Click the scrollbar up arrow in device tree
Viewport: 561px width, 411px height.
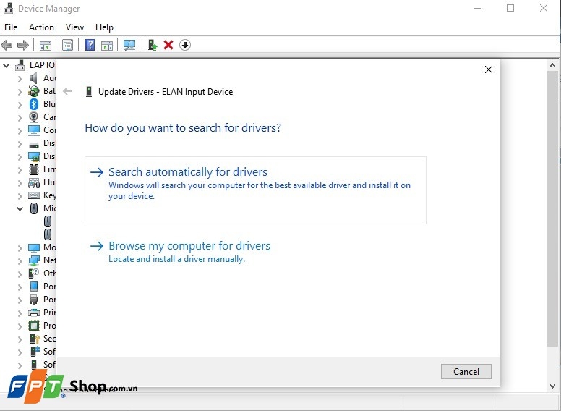(552, 66)
